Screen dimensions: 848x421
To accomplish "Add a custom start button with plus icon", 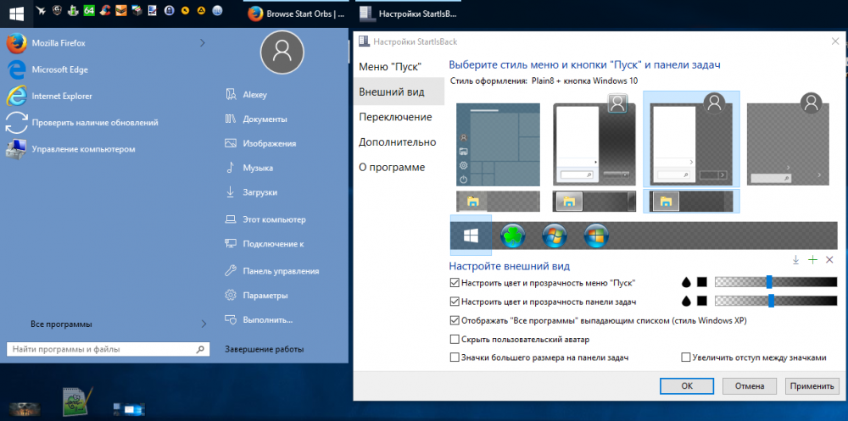I will pos(812,259).
